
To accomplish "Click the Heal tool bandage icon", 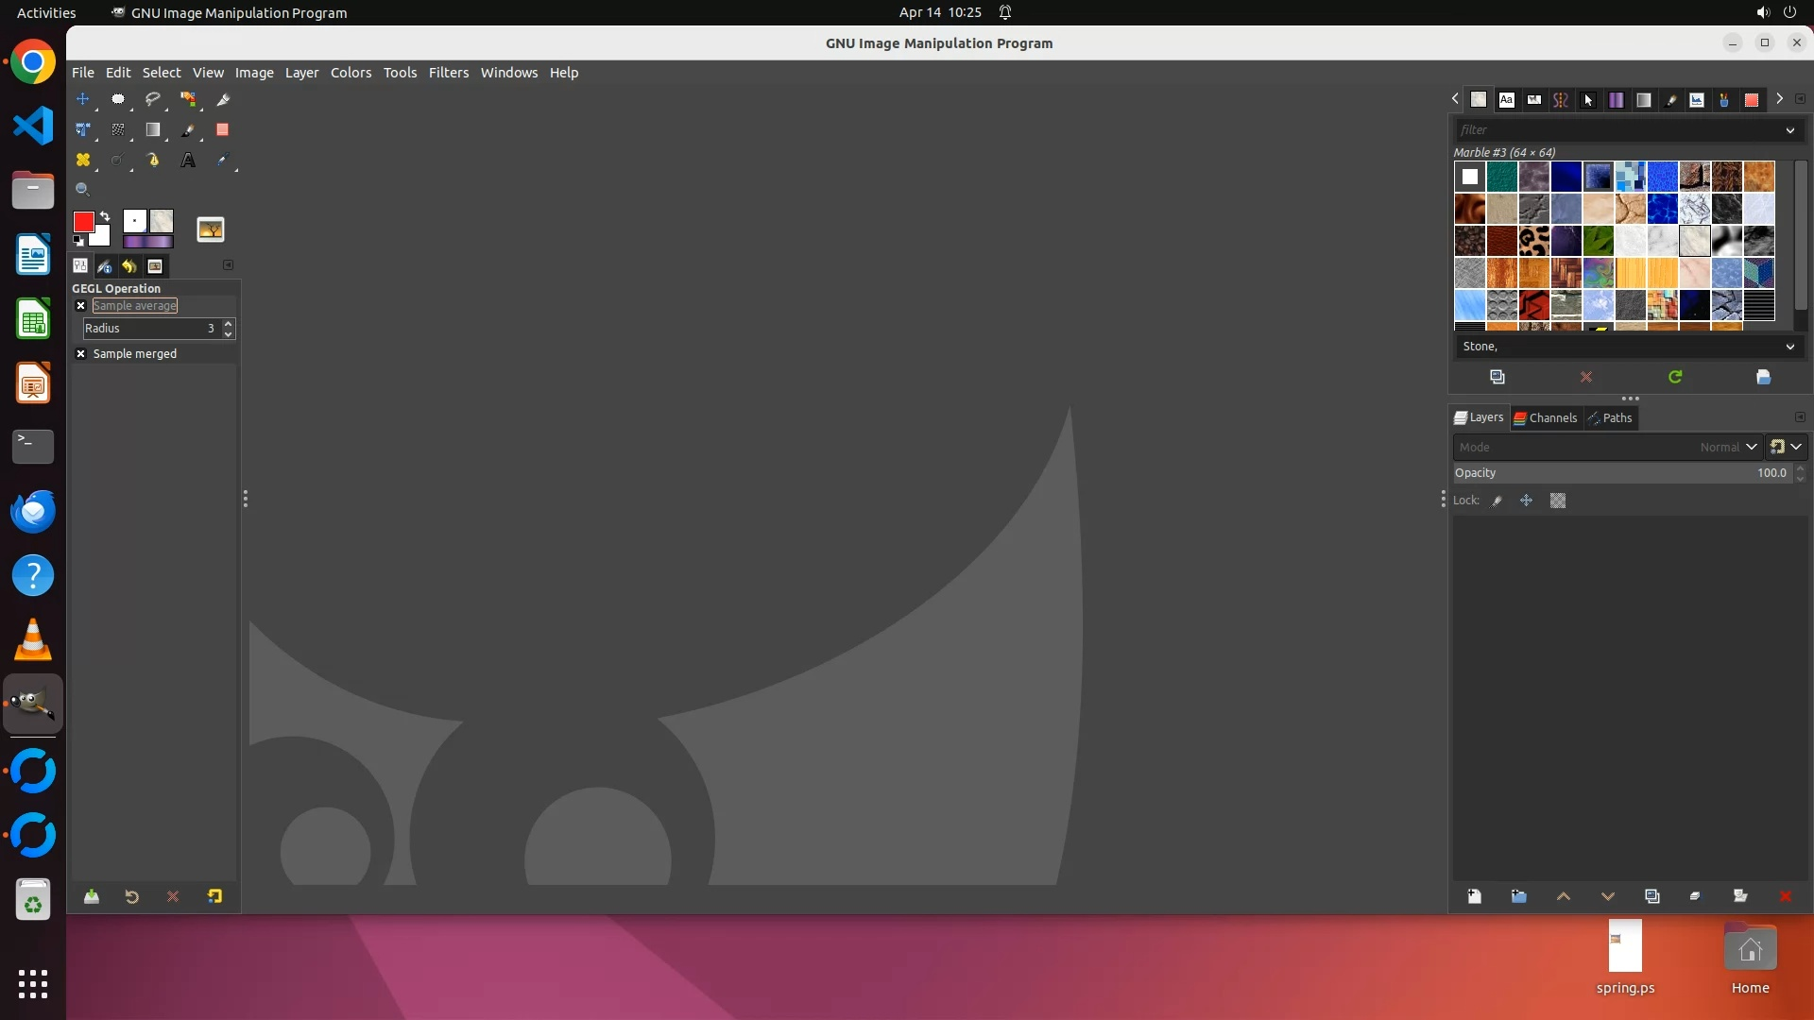I will coord(83,161).
